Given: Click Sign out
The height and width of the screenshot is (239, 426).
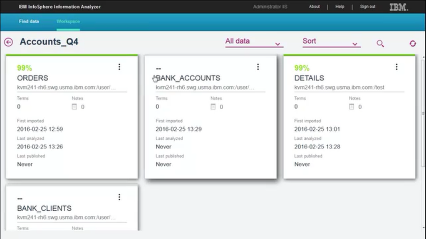Looking at the screenshot, I should point(368,7).
